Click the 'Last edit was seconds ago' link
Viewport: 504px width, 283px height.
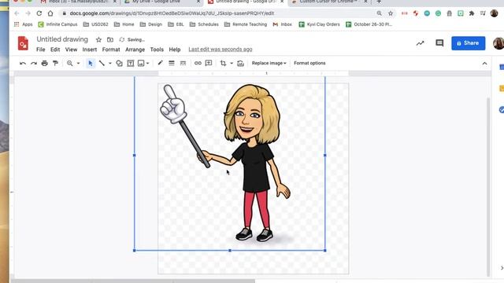[x=220, y=50]
